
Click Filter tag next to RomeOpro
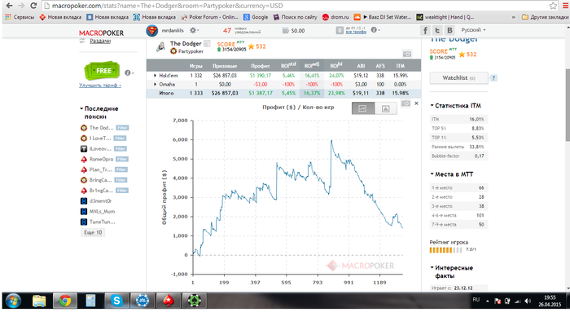click(x=122, y=159)
